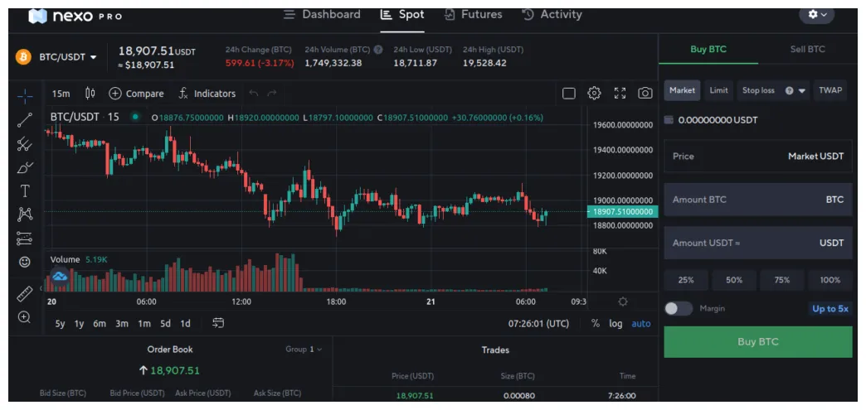866x410 pixels.
Task: Toggle the green indicator dot beside BTC/USDT 15
Action: point(134,117)
